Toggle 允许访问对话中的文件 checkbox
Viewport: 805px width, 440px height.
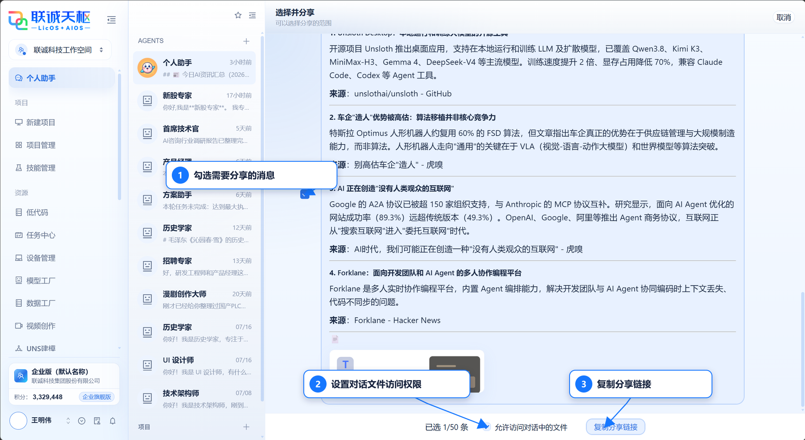point(486,427)
